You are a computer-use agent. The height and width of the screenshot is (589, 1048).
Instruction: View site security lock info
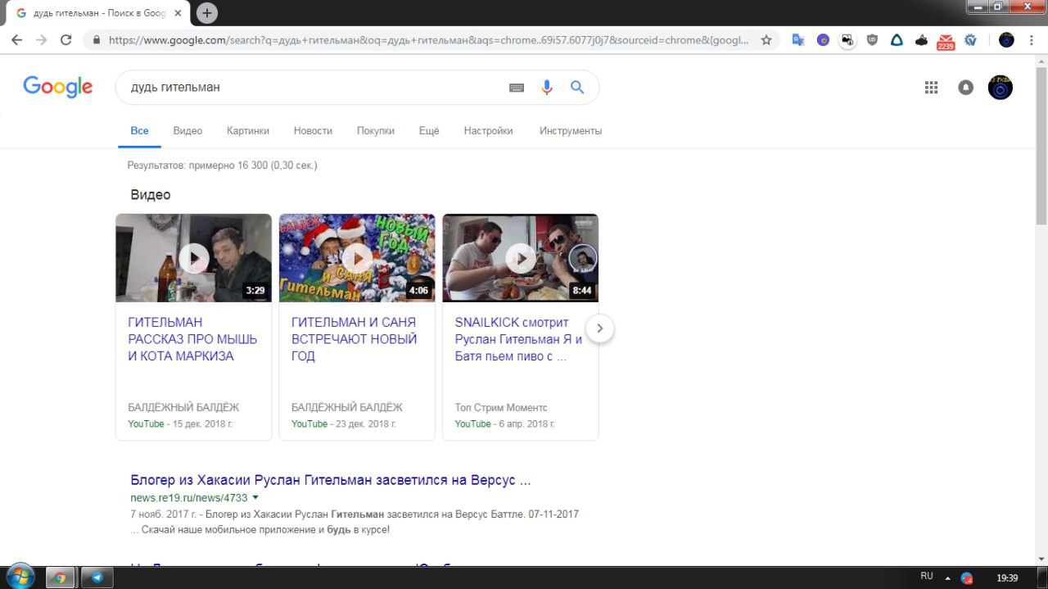tap(97, 39)
